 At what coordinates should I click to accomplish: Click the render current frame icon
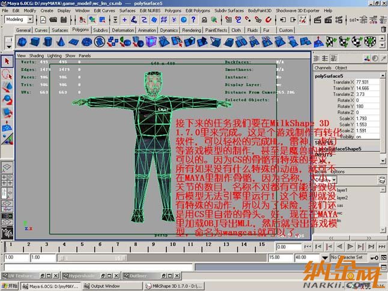coord(318,20)
